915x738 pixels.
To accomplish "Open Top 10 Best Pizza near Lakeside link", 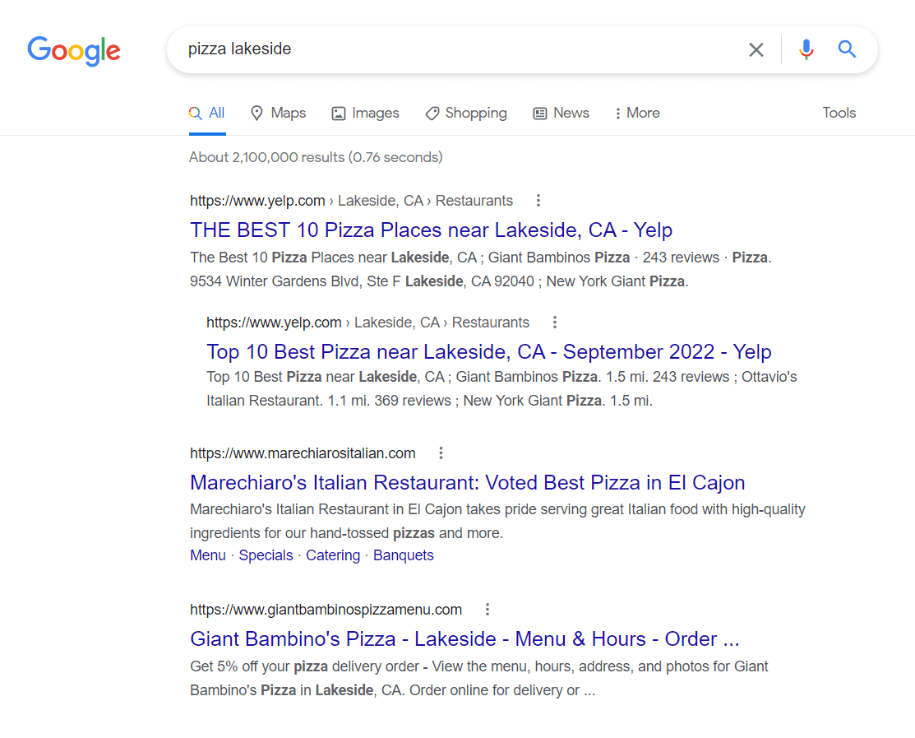I will click(488, 351).
